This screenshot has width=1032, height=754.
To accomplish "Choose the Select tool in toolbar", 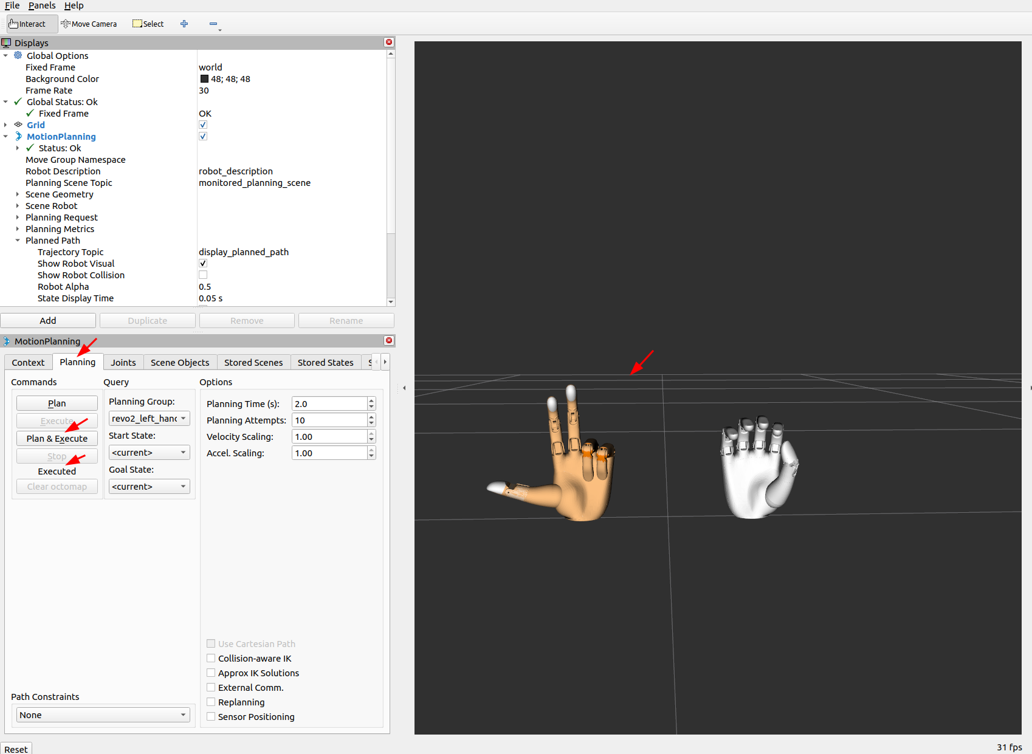I will click(148, 24).
